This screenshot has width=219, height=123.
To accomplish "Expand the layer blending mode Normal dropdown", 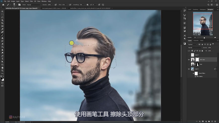I will (195, 48).
